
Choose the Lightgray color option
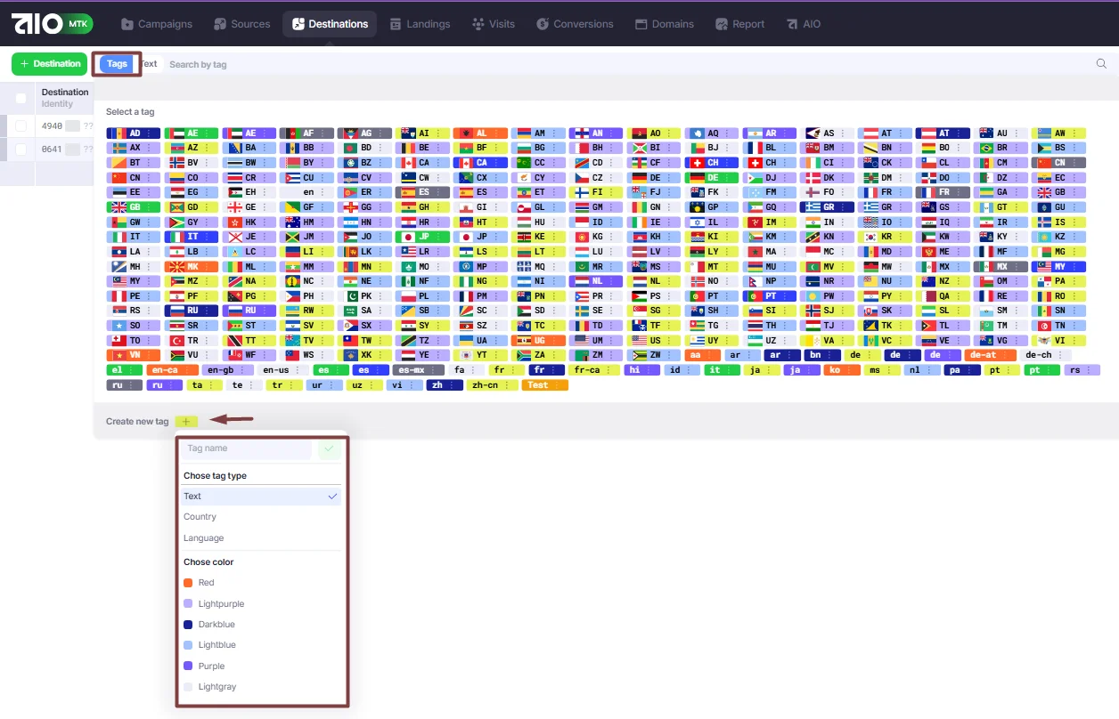261,687
